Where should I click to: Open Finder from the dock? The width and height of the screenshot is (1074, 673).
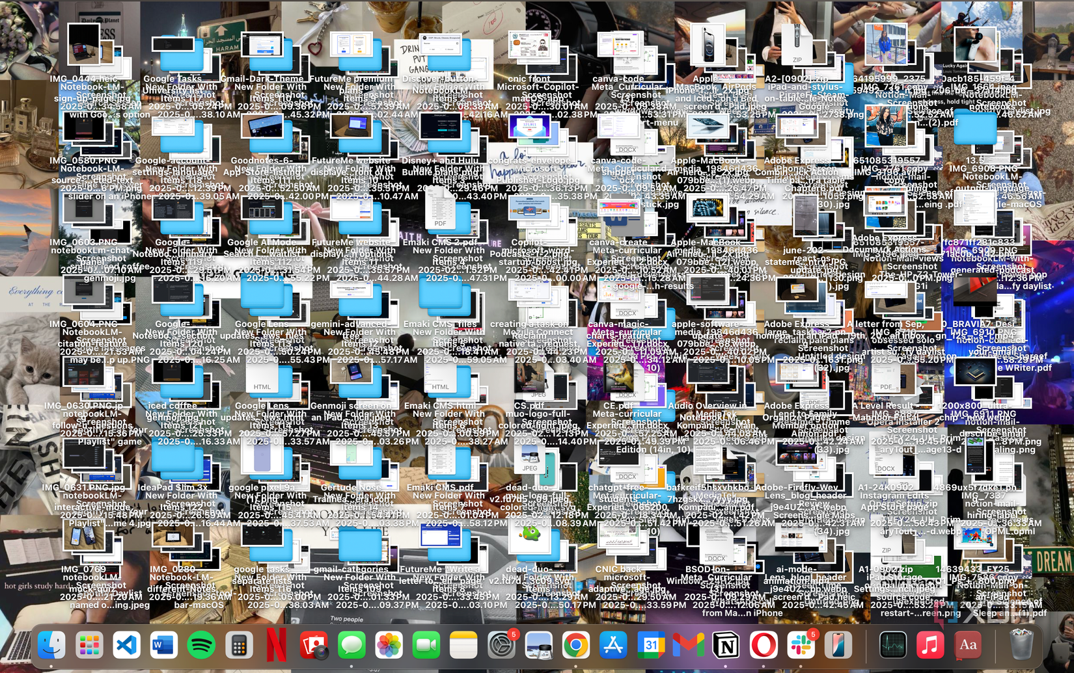point(51,645)
